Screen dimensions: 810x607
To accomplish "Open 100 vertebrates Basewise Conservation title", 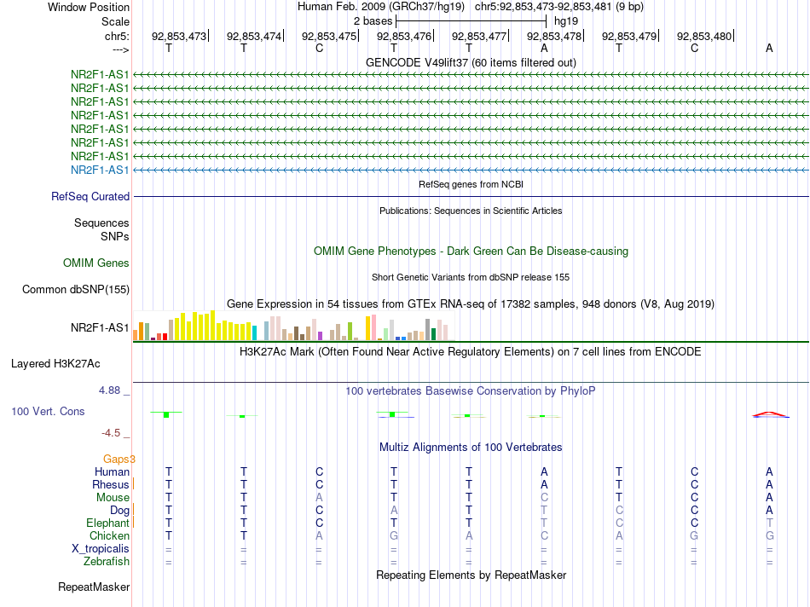I will pyautogui.click(x=471, y=391).
